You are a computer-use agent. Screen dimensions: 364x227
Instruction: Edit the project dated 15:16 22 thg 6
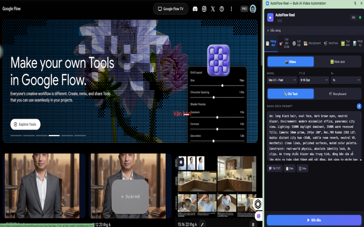(x=202, y=224)
